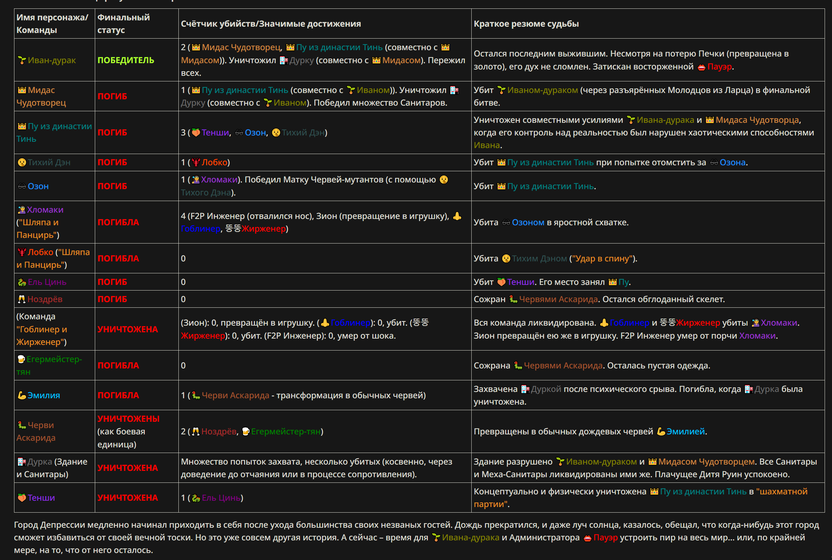Click the peach emoji before Тенши in the name column
832x560 pixels.
click(x=22, y=498)
